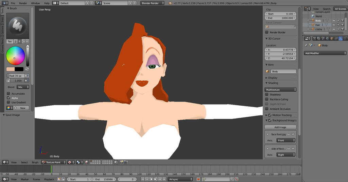Open Axis Right dropdown
The width and height of the screenshot is (348, 182).
285,155
